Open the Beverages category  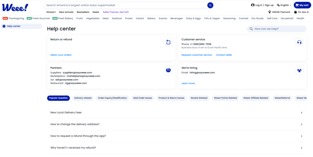pos(177,19)
